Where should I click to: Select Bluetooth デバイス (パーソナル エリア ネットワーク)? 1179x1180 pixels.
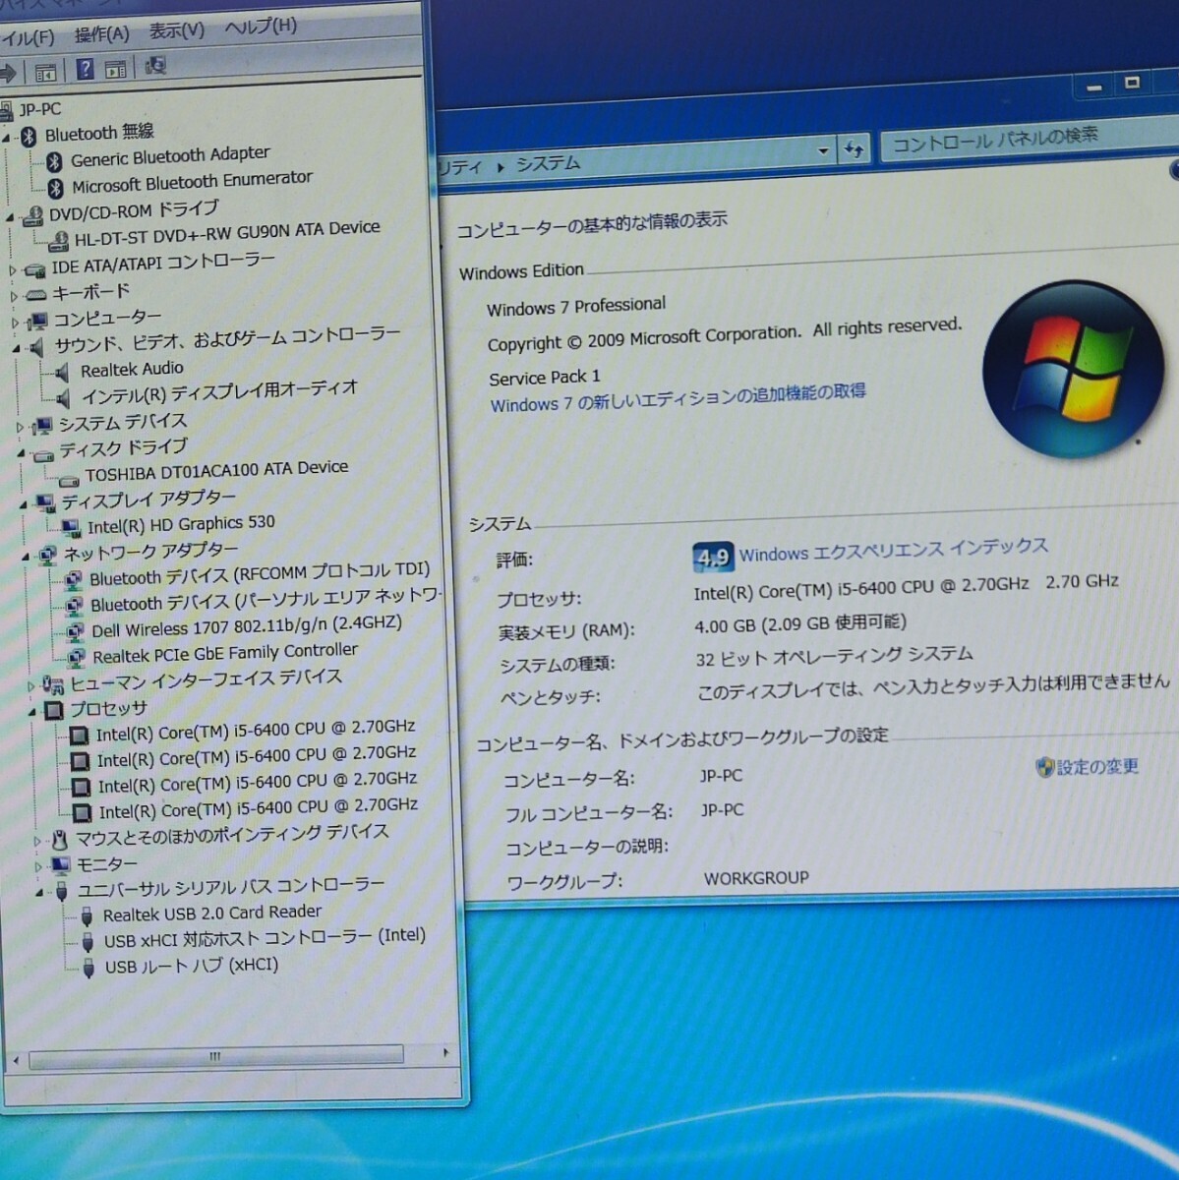click(266, 600)
